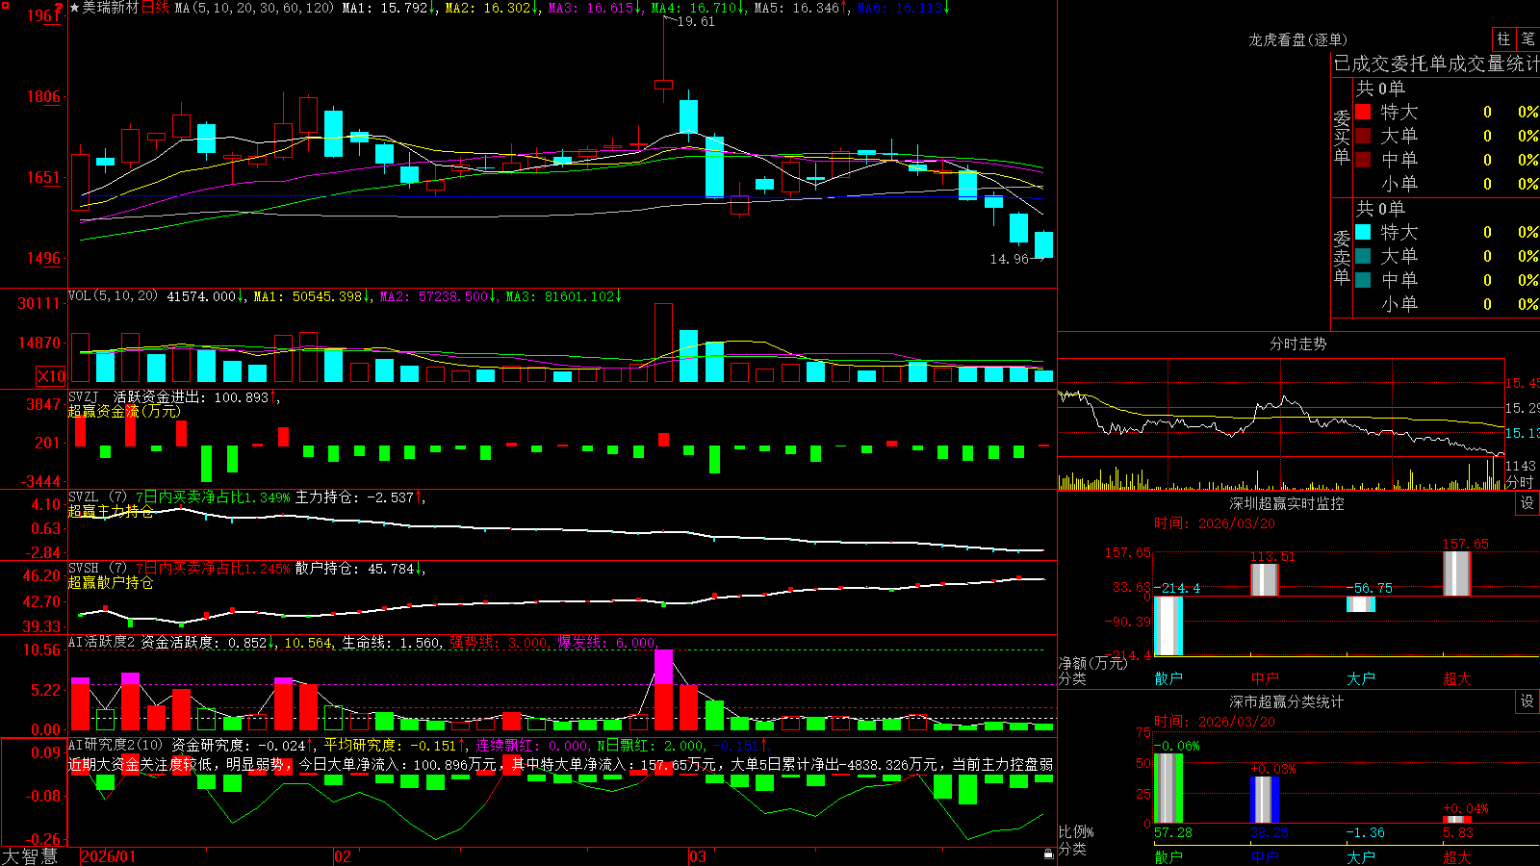Click the tallest red volume bar in the VOL panel
The image size is (1540, 866).
click(663, 343)
